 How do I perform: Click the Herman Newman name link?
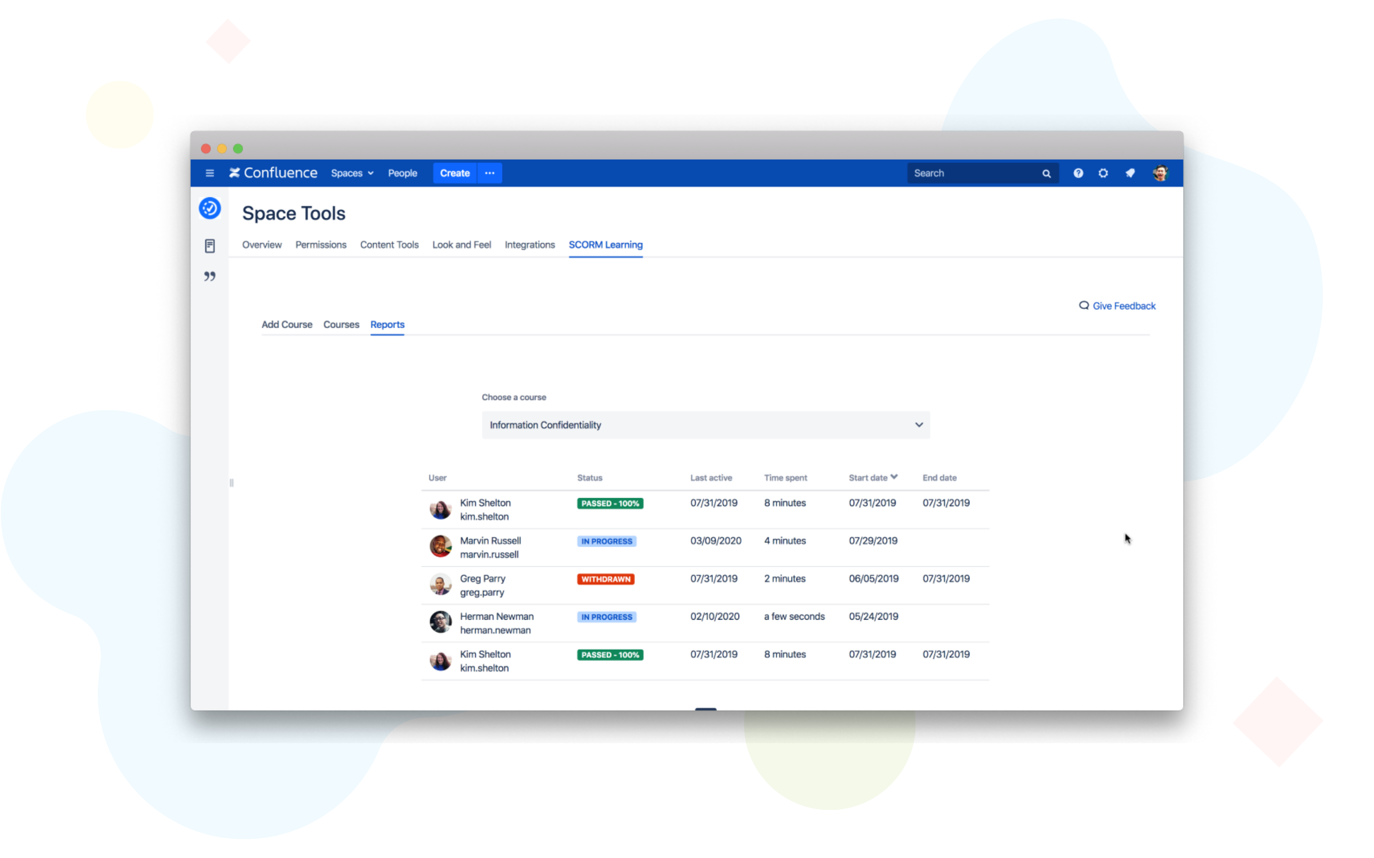click(x=496, y=616)
